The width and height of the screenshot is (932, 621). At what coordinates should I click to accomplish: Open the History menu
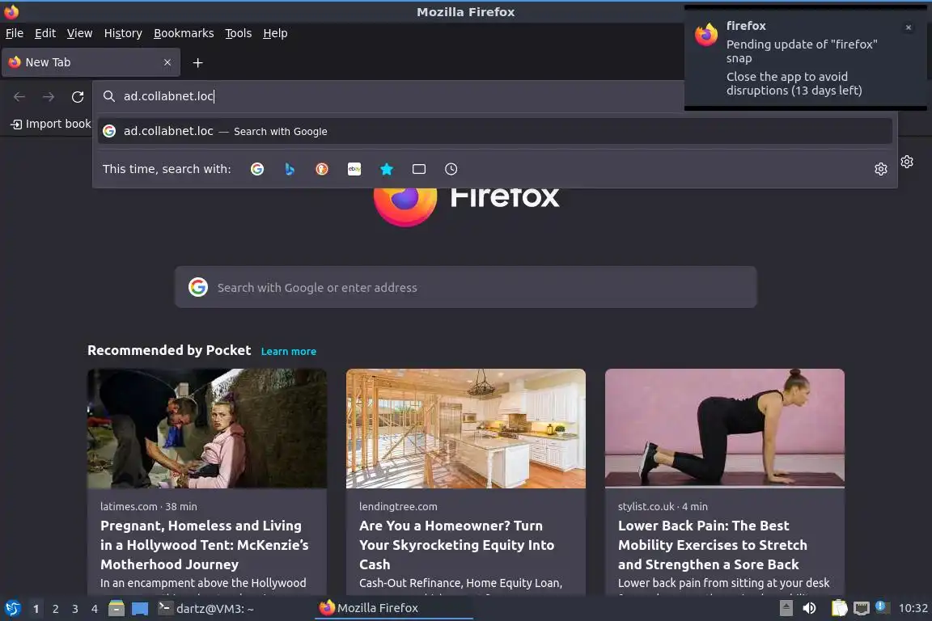point(123,33)
